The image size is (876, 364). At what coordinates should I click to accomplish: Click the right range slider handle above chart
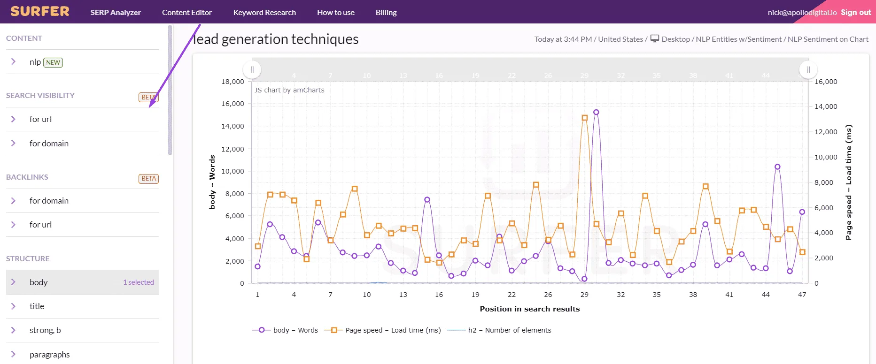coord(808,70)
